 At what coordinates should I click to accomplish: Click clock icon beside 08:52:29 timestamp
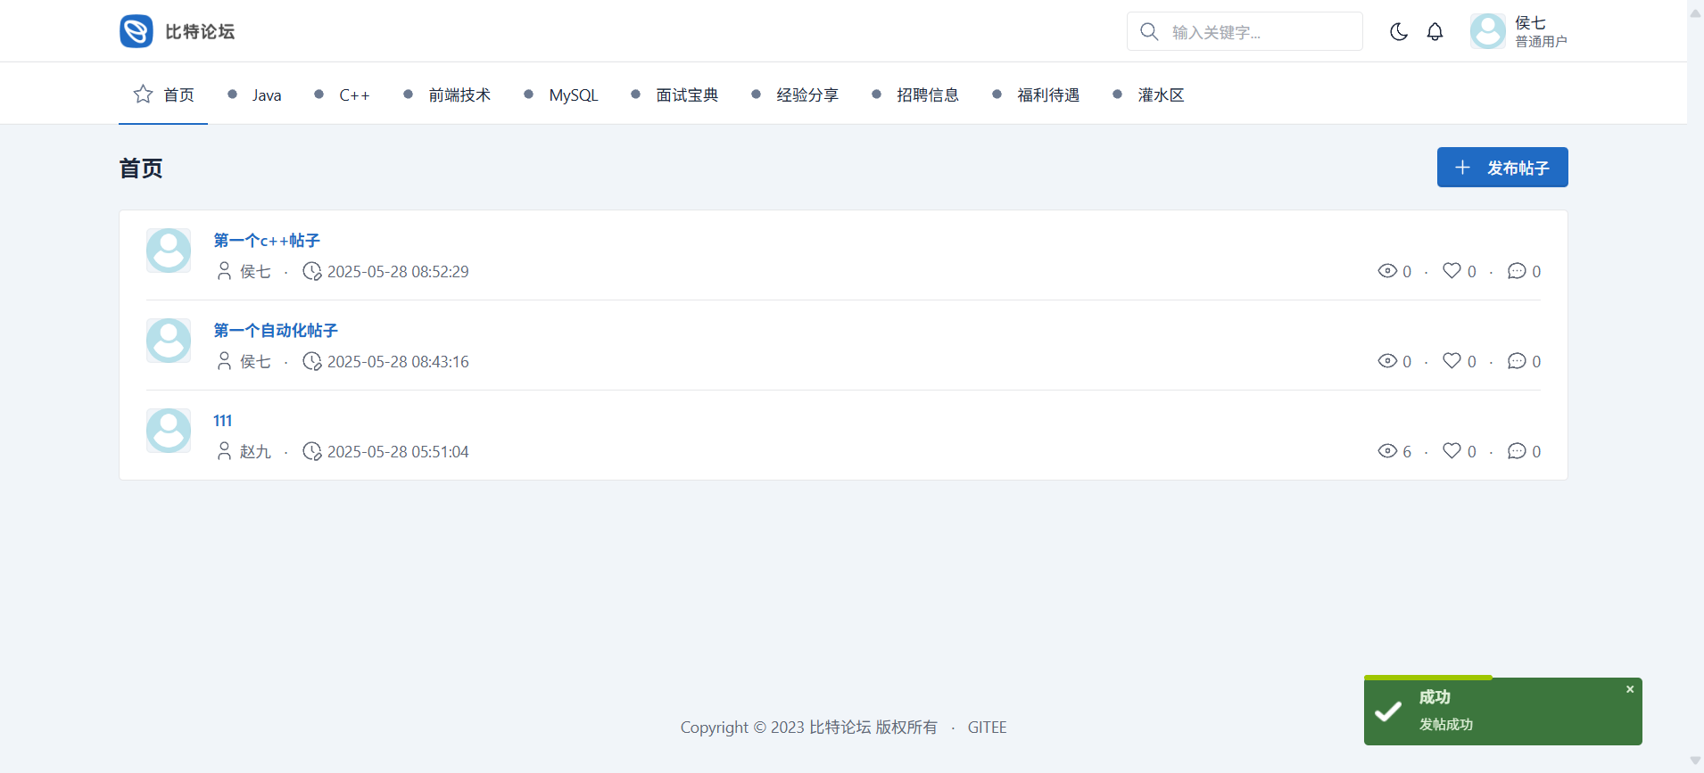[x=312, y=271]
